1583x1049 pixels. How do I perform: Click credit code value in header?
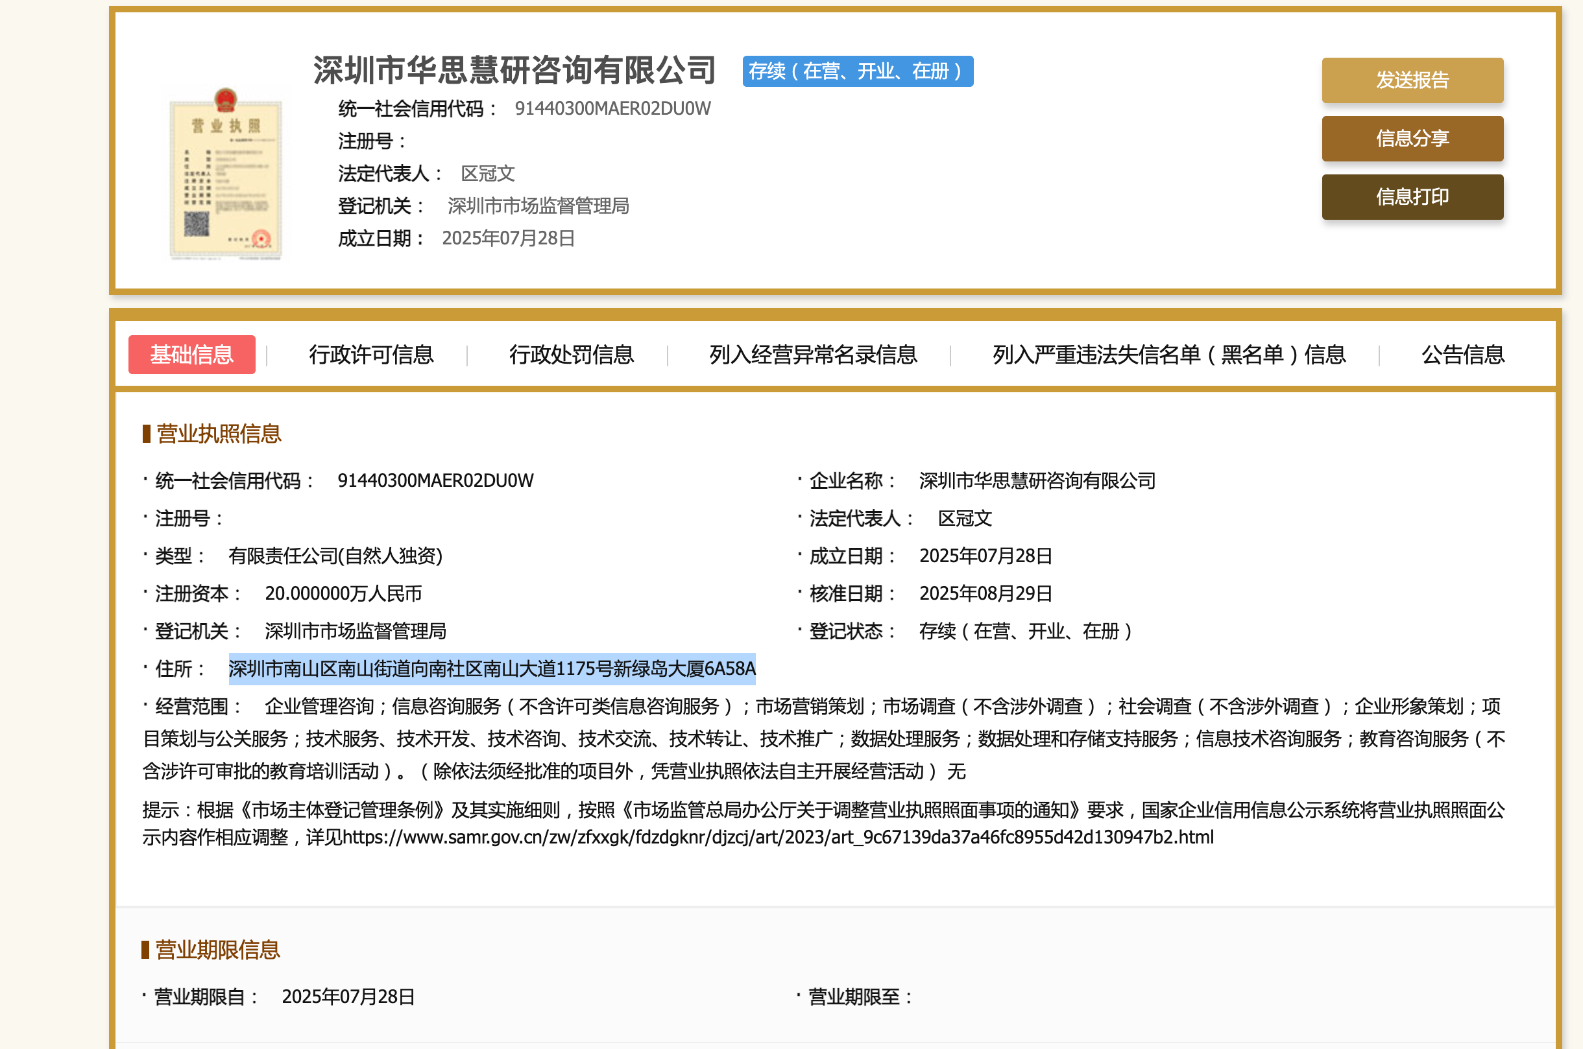tap(612, 108)
